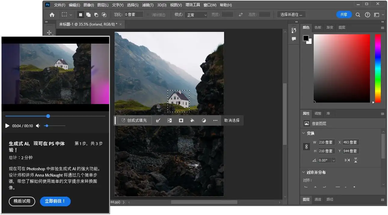The width and height of the screenshot is (388, 215).
Task: Select the Brush tool in the contextual taskbar
Action: coord(158,120)
